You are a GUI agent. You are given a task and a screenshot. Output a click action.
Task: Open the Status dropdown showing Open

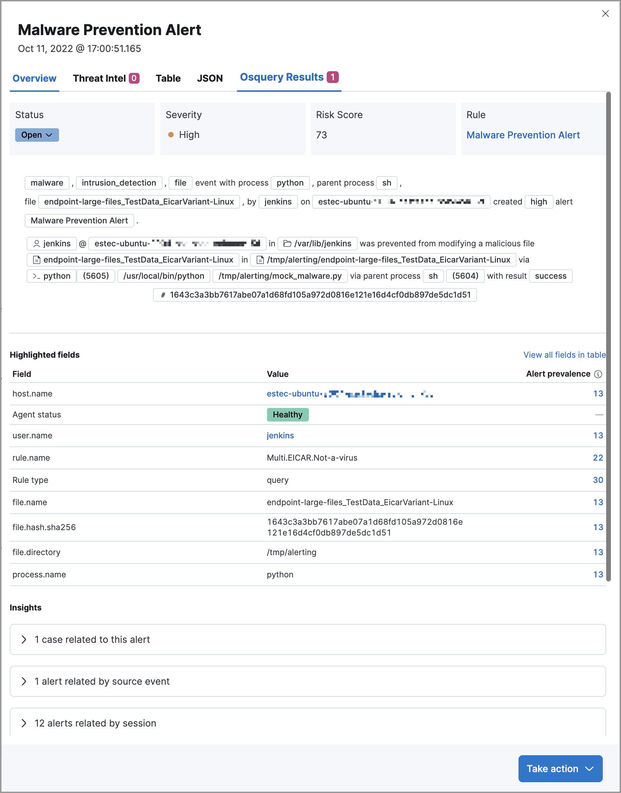37,135
